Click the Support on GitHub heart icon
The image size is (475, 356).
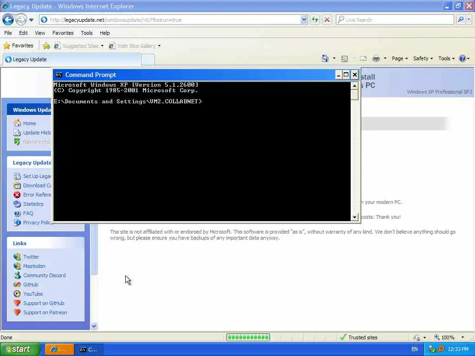coord(17,303)
